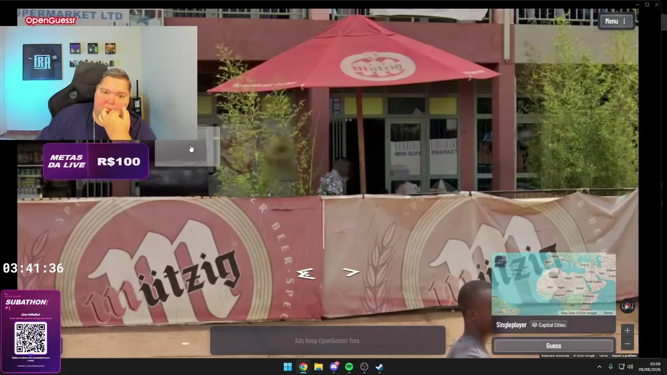This screenshot has height=375, width=667.
Task: Open the Windows Start menu
Action: [288, 367]
